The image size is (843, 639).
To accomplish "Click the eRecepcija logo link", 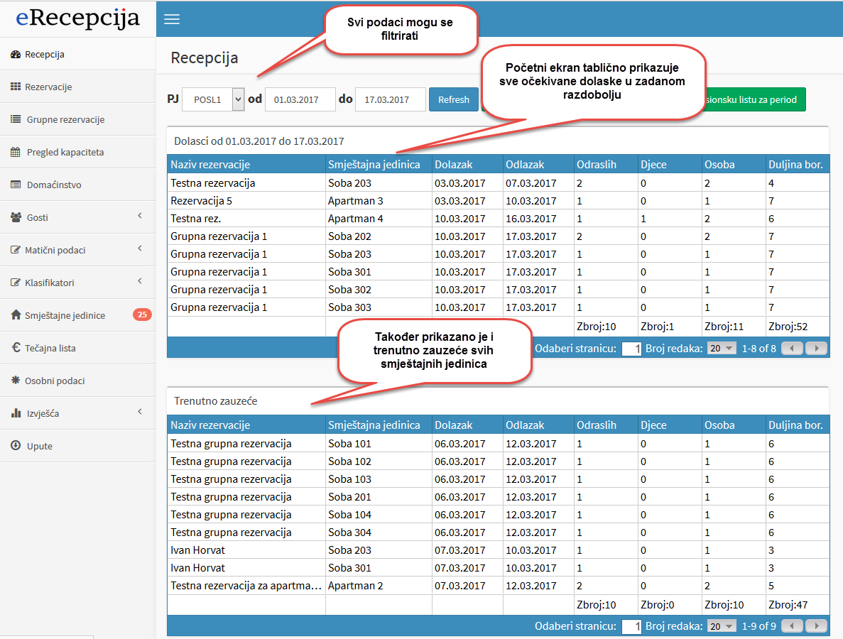I will [78, 18].
